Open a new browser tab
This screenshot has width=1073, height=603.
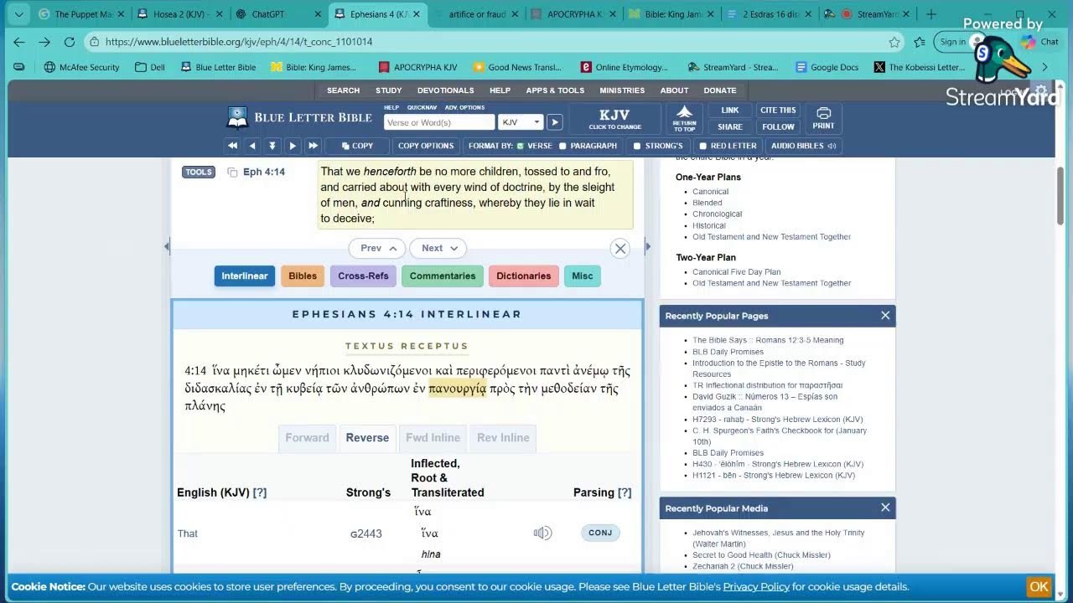point(930,14)
